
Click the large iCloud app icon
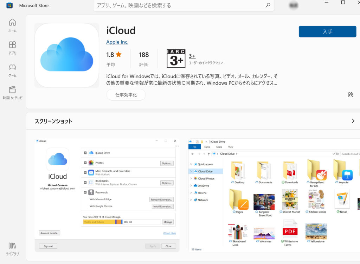coord(67,55)
